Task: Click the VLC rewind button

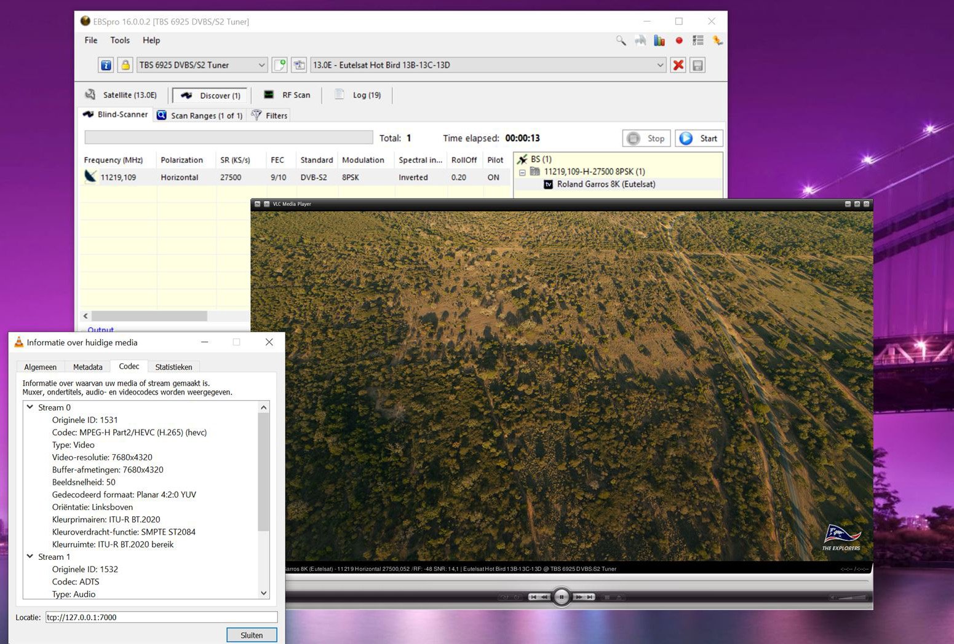Action: (544, 597)
